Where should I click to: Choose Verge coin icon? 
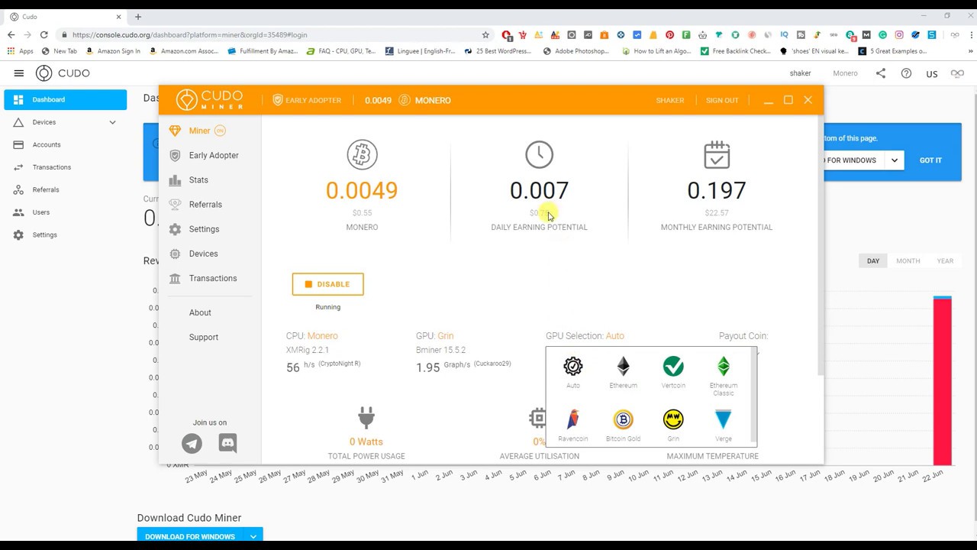[x=723, y=419]
